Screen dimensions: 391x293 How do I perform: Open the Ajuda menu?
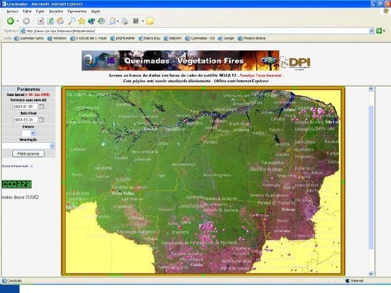[x=96, y=11]
